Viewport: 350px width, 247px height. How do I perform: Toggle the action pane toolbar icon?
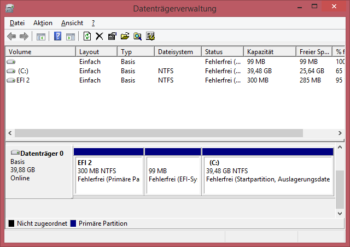tap(71, 37)
